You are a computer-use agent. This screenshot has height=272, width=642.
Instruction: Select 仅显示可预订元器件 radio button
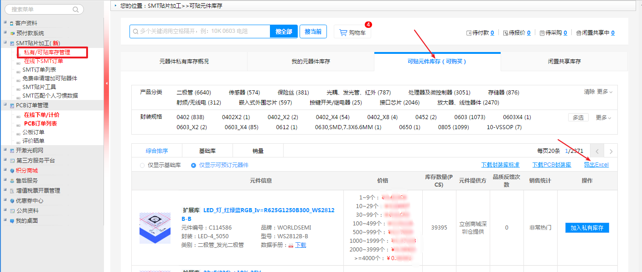(x=194, y=165)
